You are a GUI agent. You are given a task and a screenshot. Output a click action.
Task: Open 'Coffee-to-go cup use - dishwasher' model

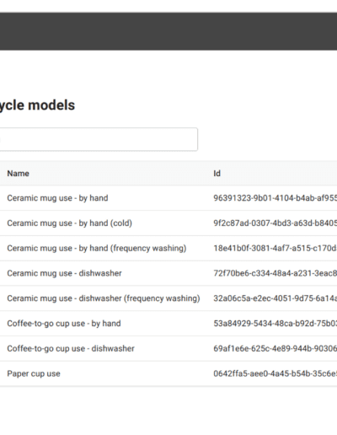click(71, 348)
